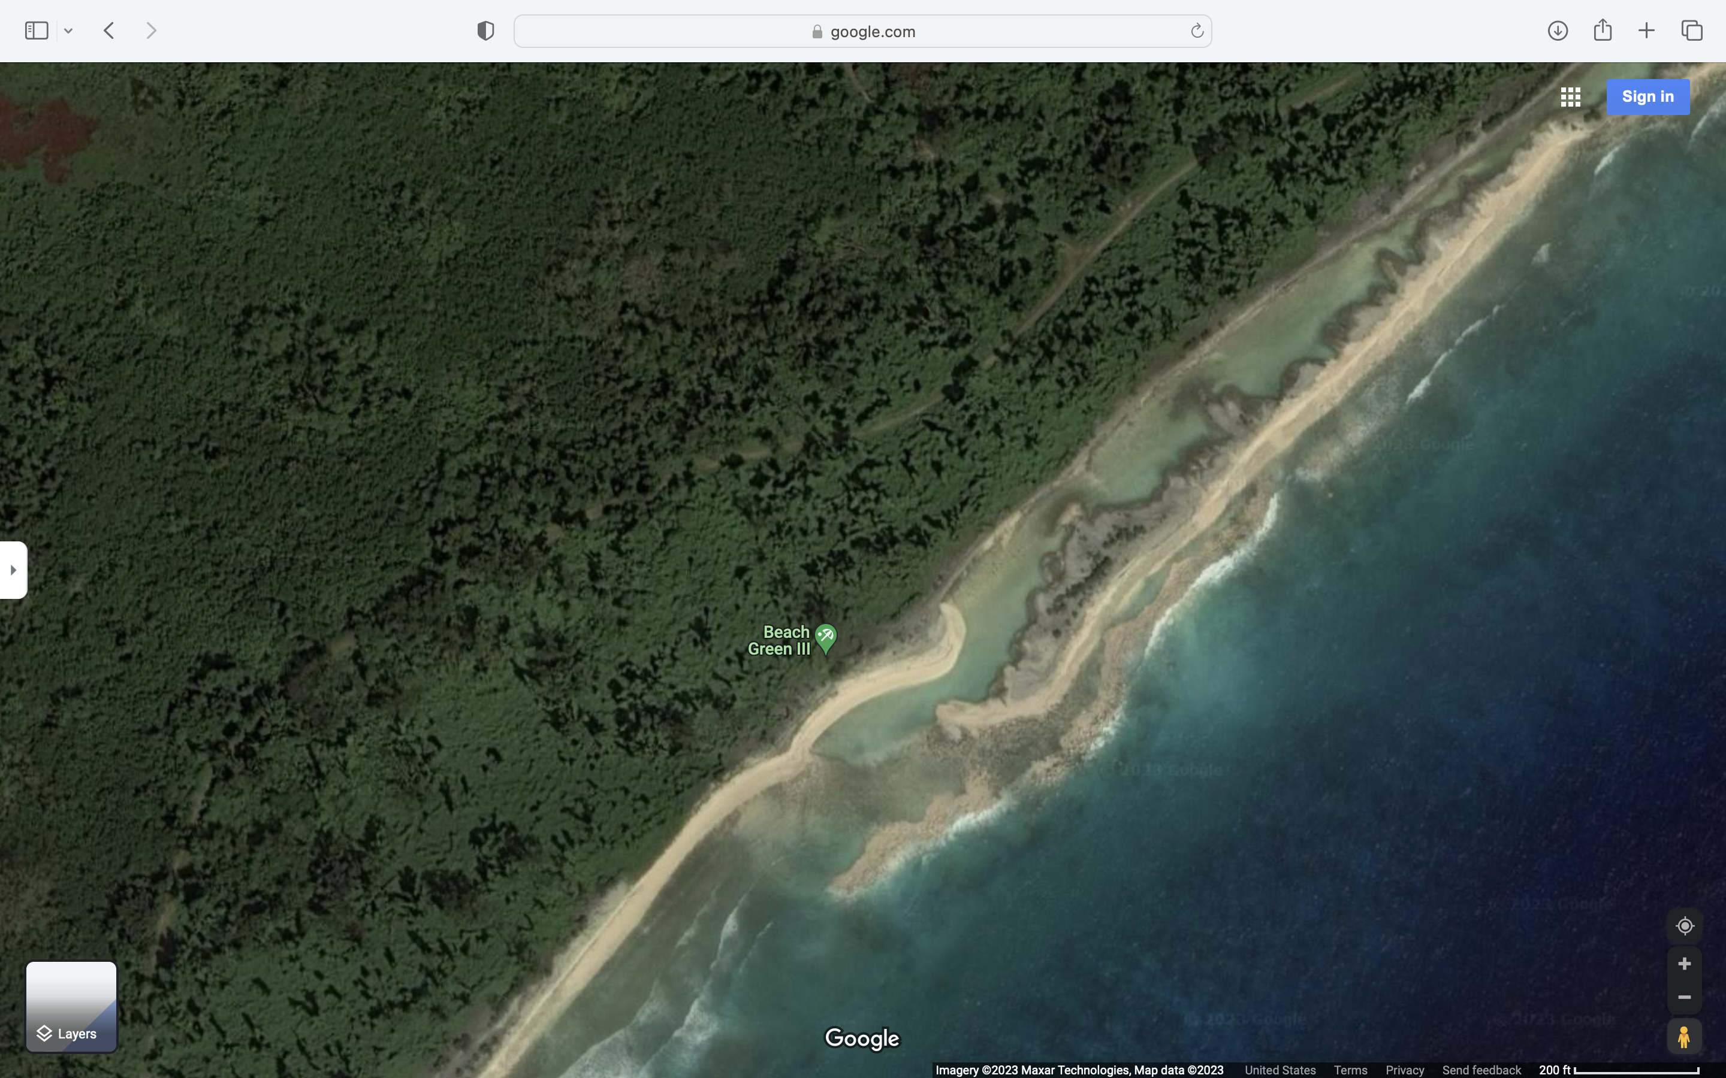Focus the google.com address bar
This screenshot has width=1726, height=1078.
coord(862,31)
